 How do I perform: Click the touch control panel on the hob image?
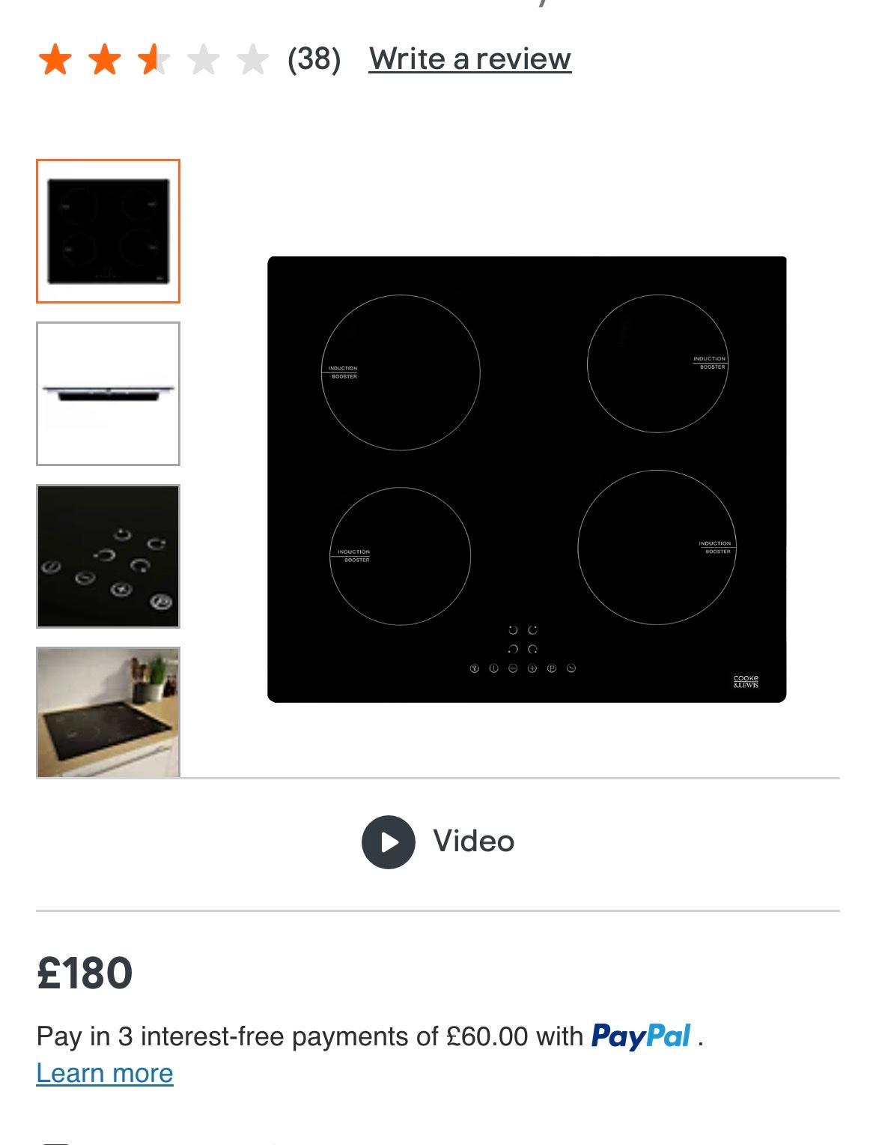tap(523, 650)
